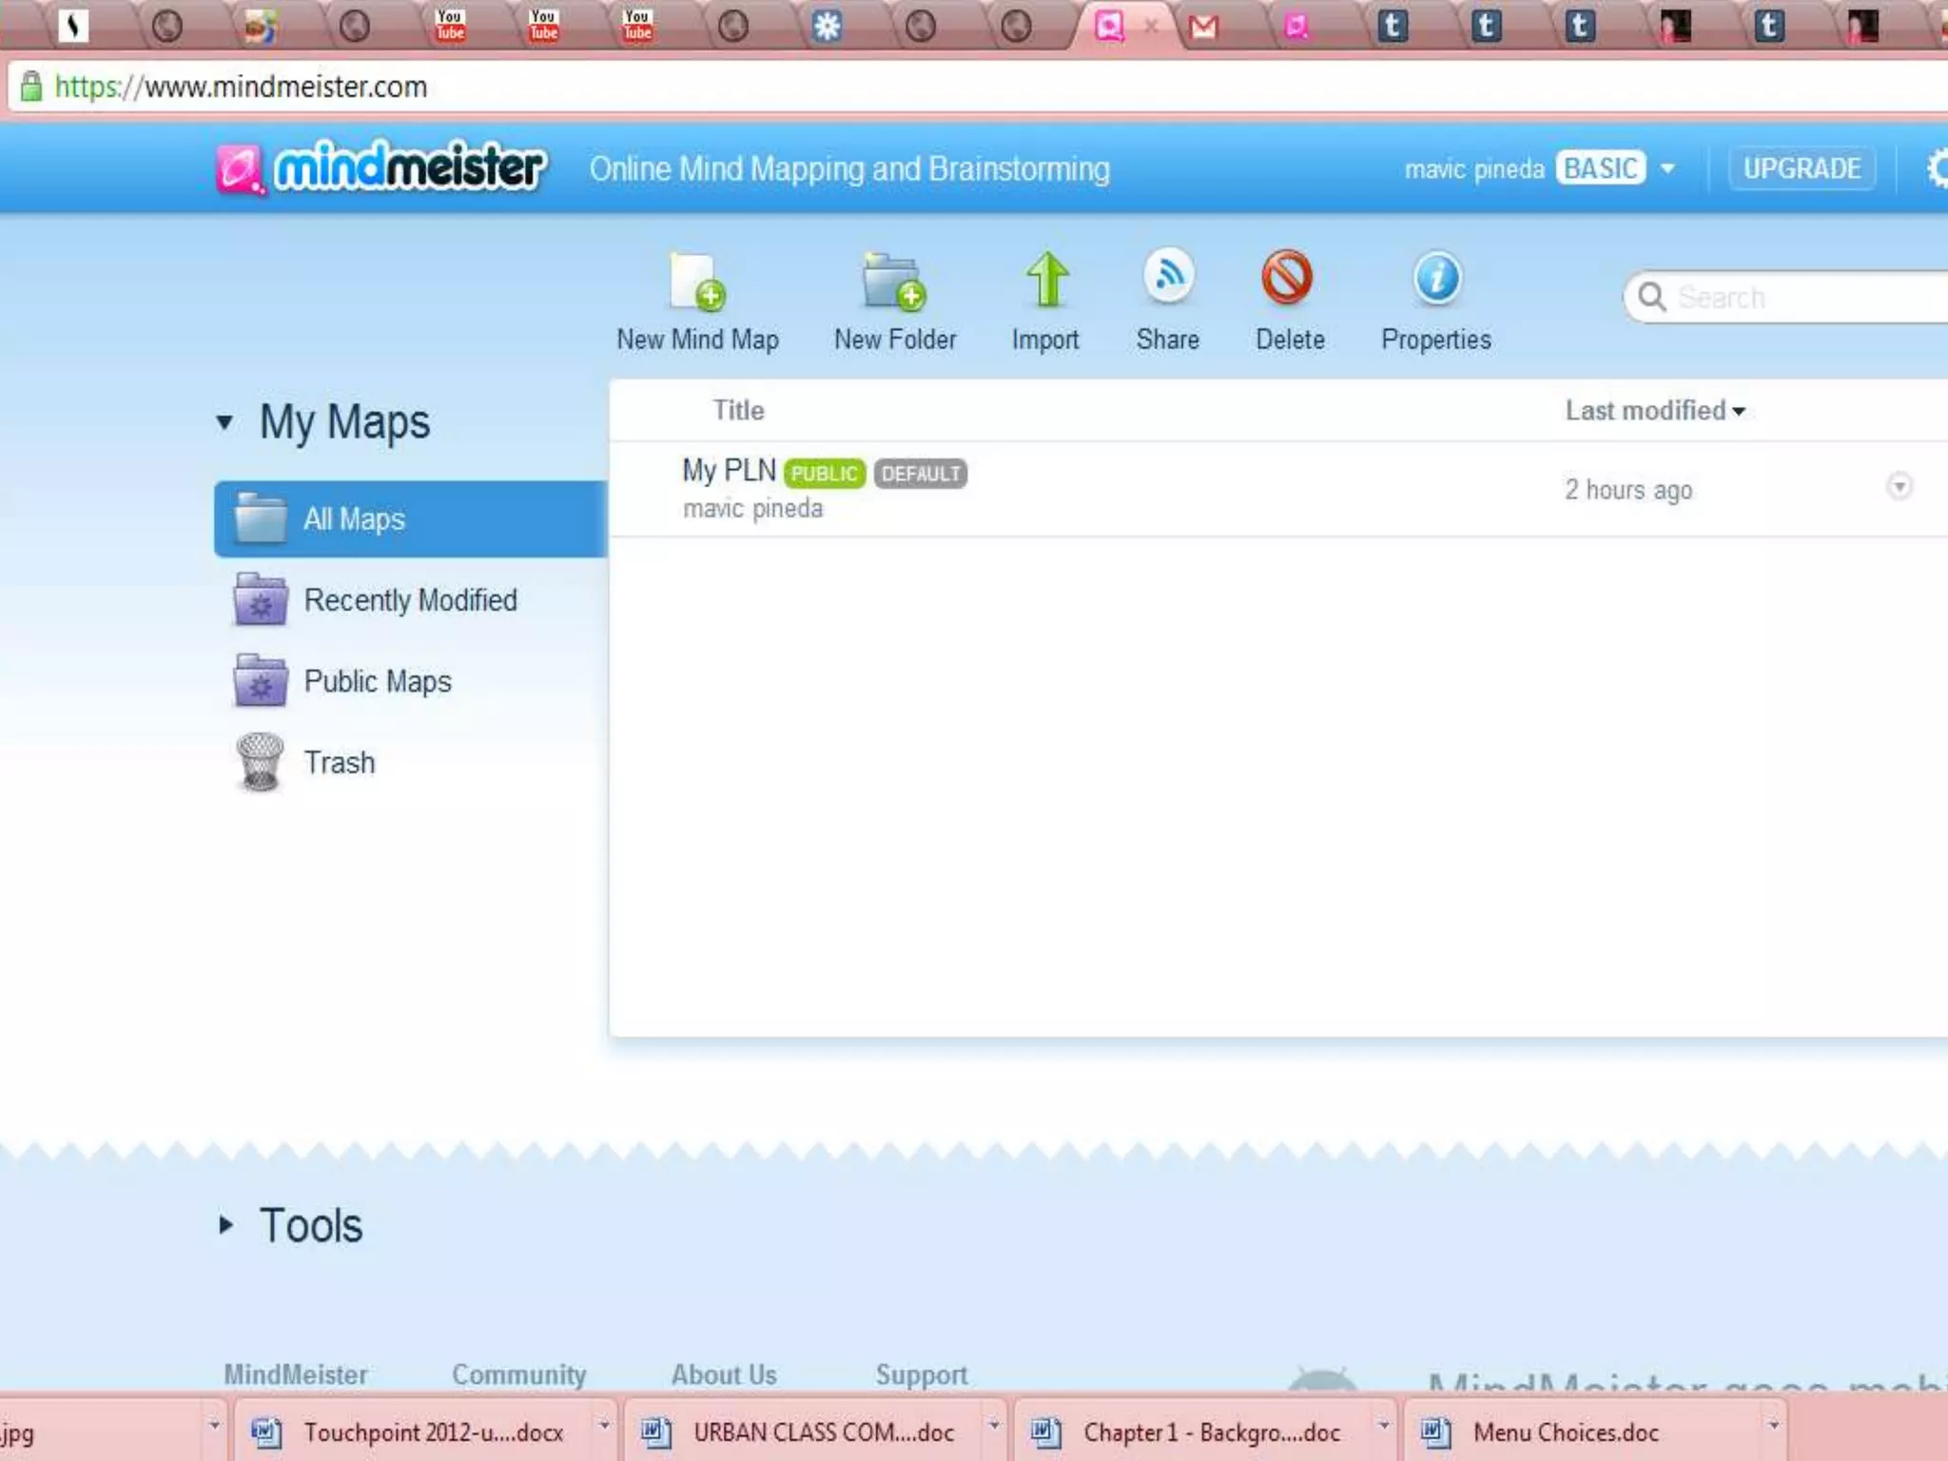This screenshot has height=1461, width=1948.
Task: Collapse the My Maps section
Action: click(225, 422)
